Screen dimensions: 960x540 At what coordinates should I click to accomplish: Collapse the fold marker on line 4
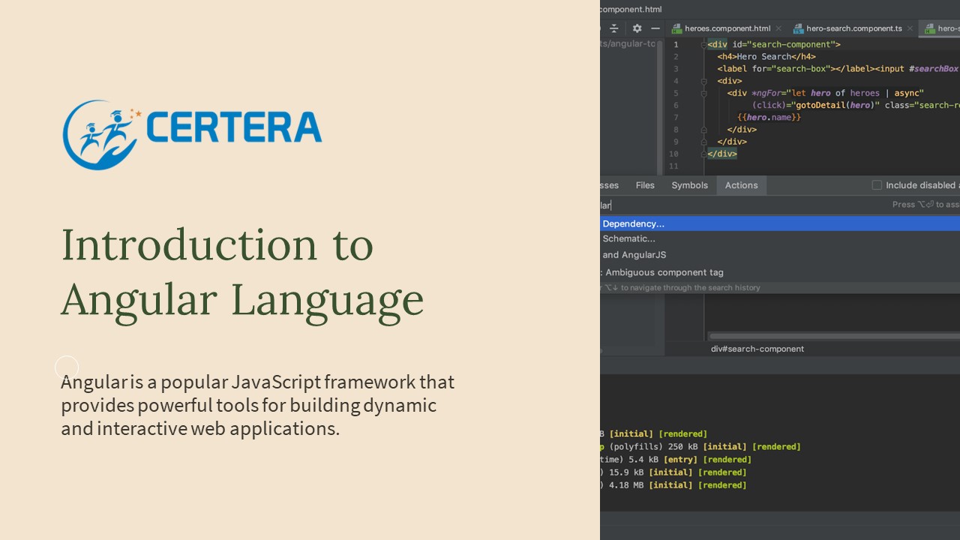coord(703,81)
